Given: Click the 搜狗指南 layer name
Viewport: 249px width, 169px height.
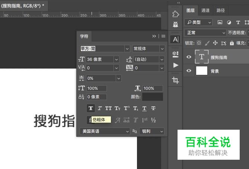Looking at the screenshot, I should point(219,57).
